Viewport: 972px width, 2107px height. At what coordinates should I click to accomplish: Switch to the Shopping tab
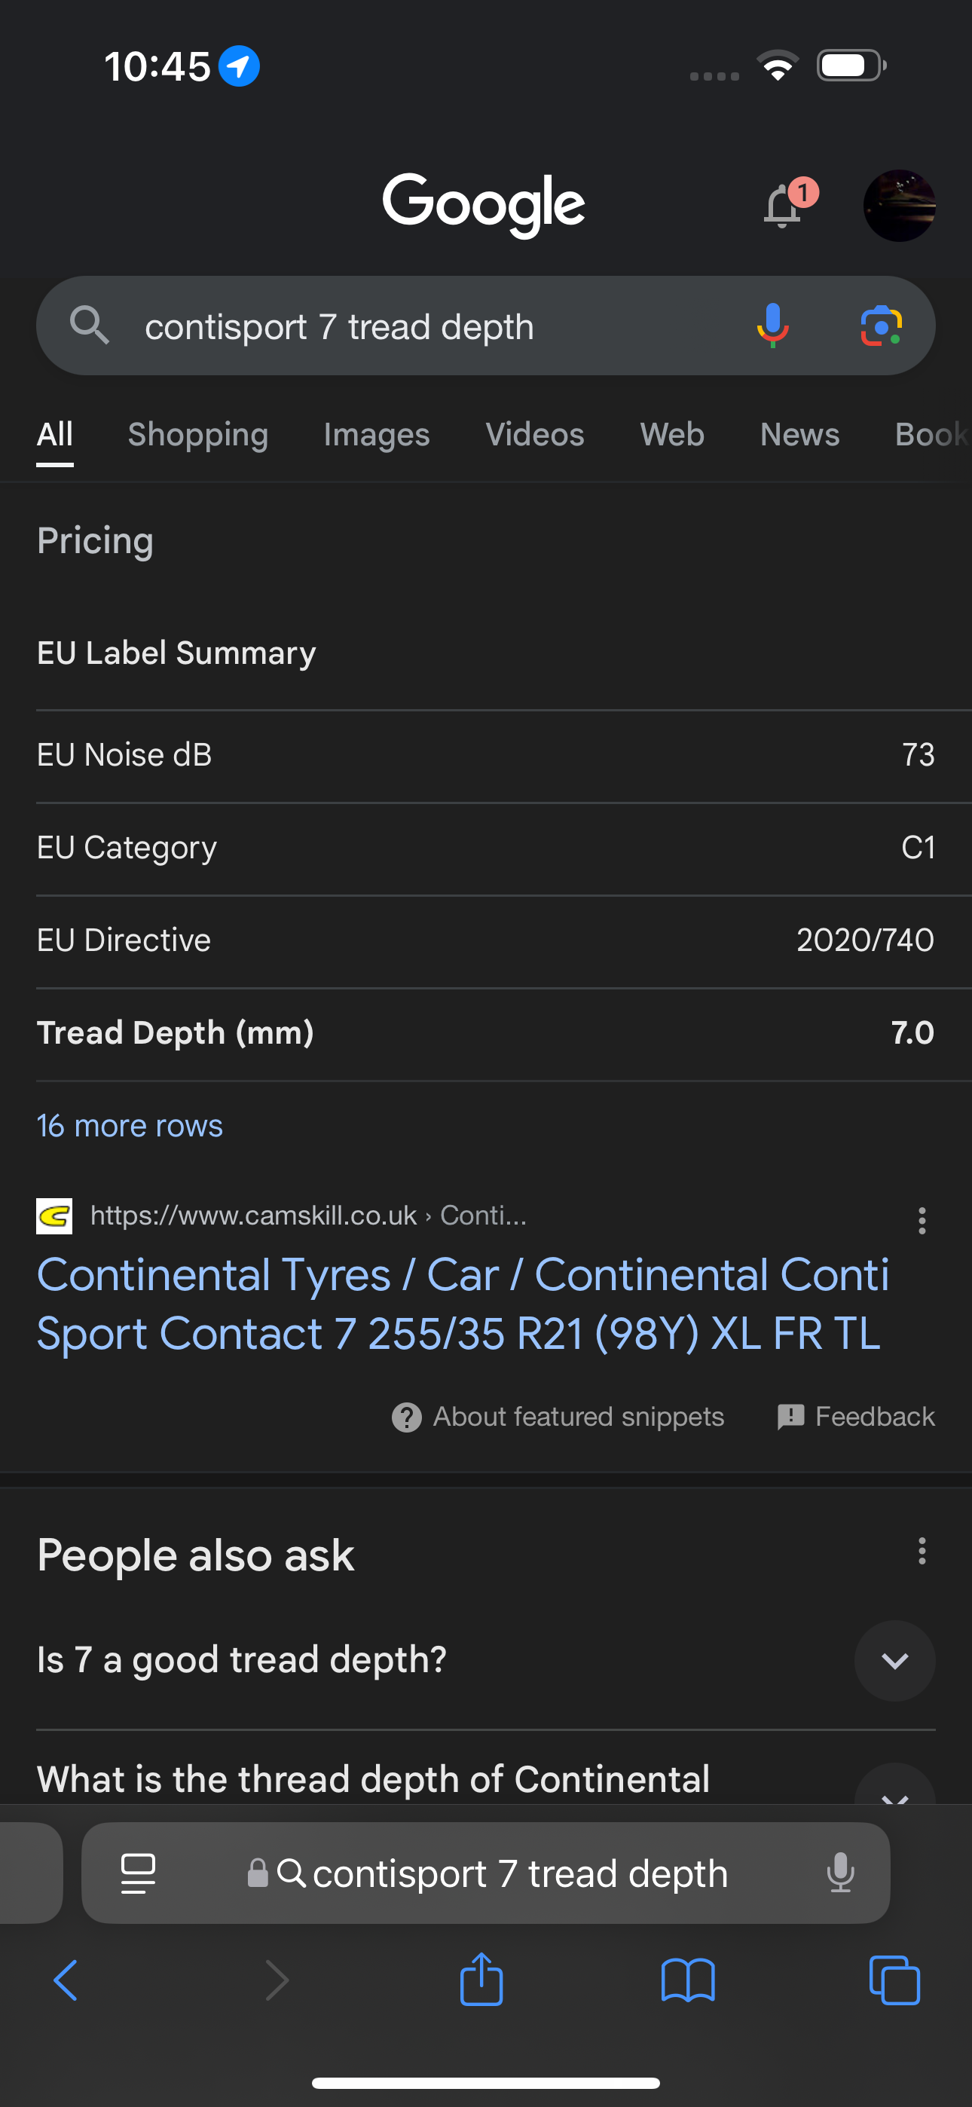pos(198,434)
